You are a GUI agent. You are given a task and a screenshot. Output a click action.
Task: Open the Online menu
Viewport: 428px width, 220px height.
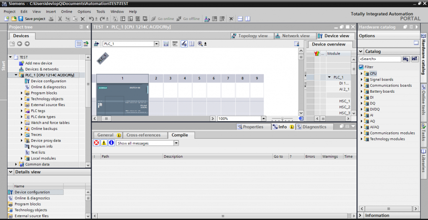(x=66, y=12)
